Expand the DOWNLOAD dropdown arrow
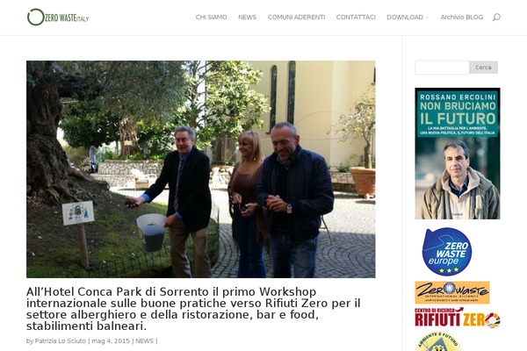Image resolution: width=527 pixels, height=351 pixels. 427,18
